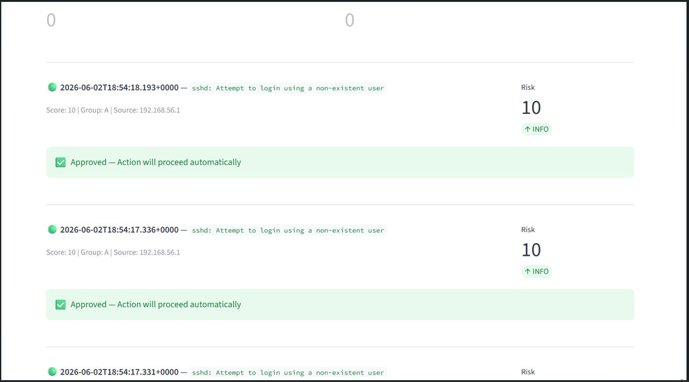
Task: Click sshd message of the 18:54:18.193 event
Action: (x=288, y=88)
